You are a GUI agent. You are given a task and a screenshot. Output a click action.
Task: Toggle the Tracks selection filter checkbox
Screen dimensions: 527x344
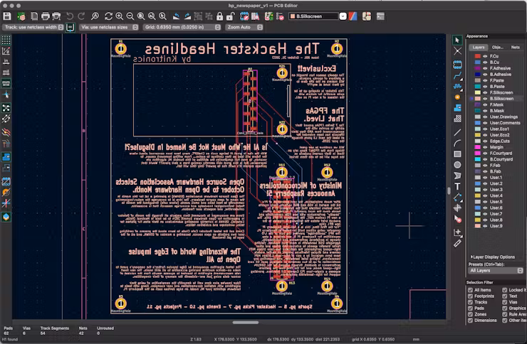point(470,302)
